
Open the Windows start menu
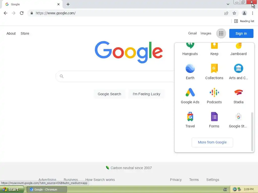click(x=12, y=189)
